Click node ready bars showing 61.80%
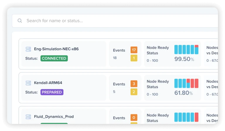Viewport: 225px width, 131px height. pyautogui.click(x=186, y=83)
